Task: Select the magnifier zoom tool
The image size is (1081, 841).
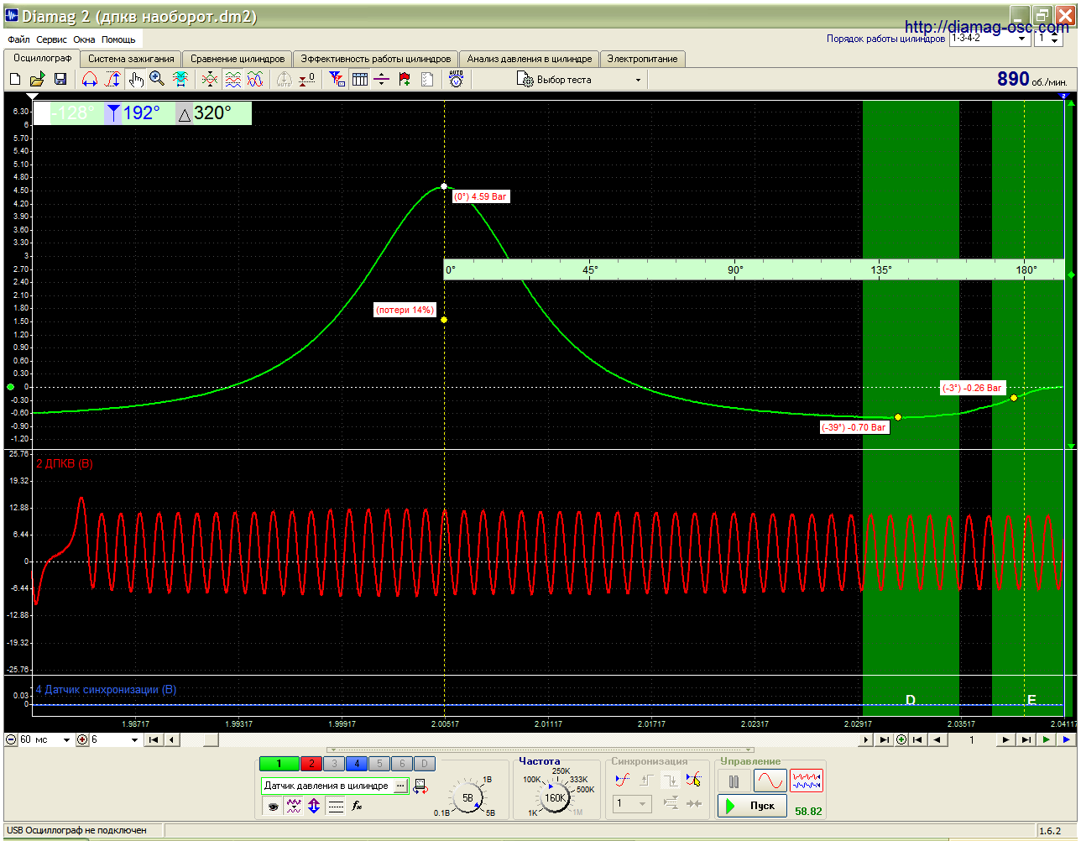Action: tap(157, 79)
